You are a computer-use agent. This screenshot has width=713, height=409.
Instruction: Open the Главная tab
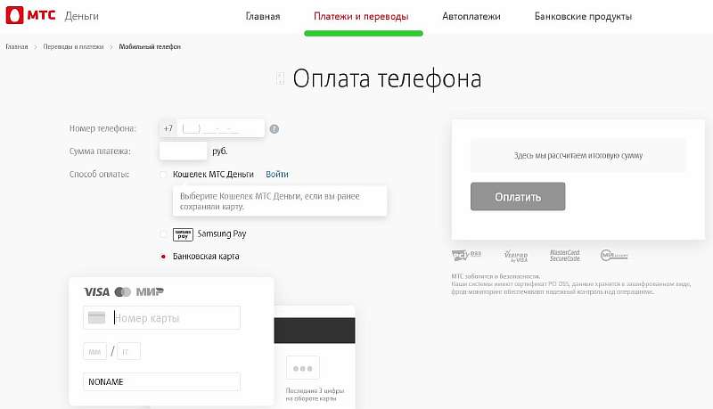coord(263,17)
